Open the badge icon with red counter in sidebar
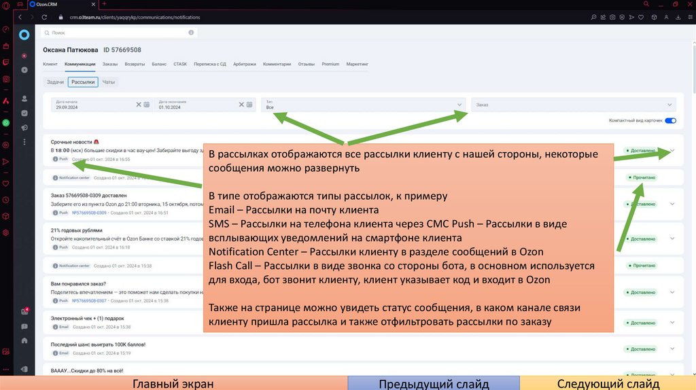Viewport: 696px width, 390px height. tap(24, 311)
